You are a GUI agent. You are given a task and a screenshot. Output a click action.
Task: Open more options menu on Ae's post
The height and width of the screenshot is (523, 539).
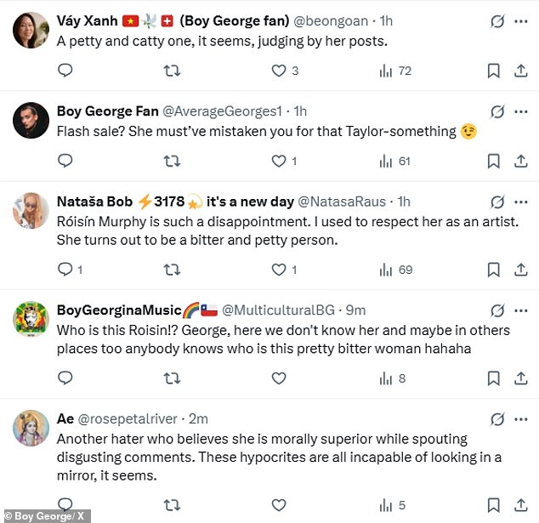(x=521, y=418)
